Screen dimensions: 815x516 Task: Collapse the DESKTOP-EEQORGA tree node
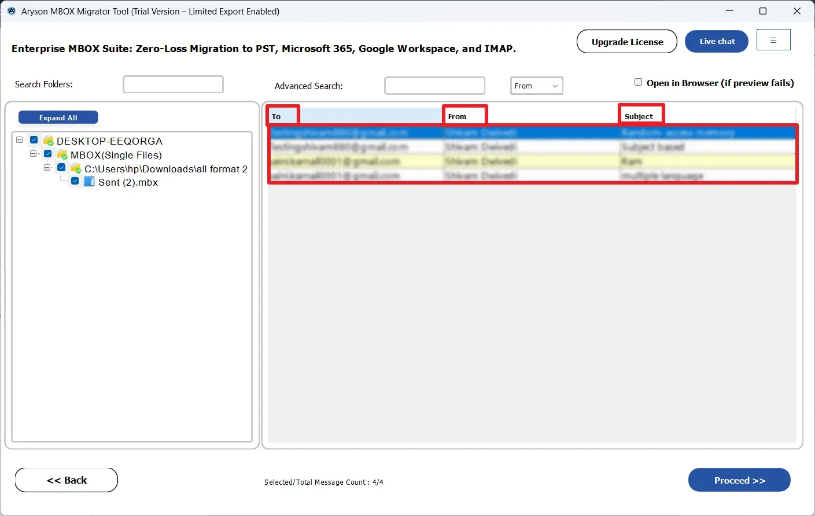(x=20, y=140)
